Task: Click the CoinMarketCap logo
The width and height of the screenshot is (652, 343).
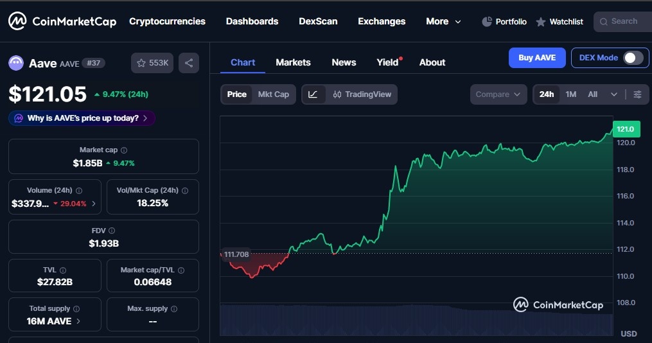Action: tap(62, 21)
